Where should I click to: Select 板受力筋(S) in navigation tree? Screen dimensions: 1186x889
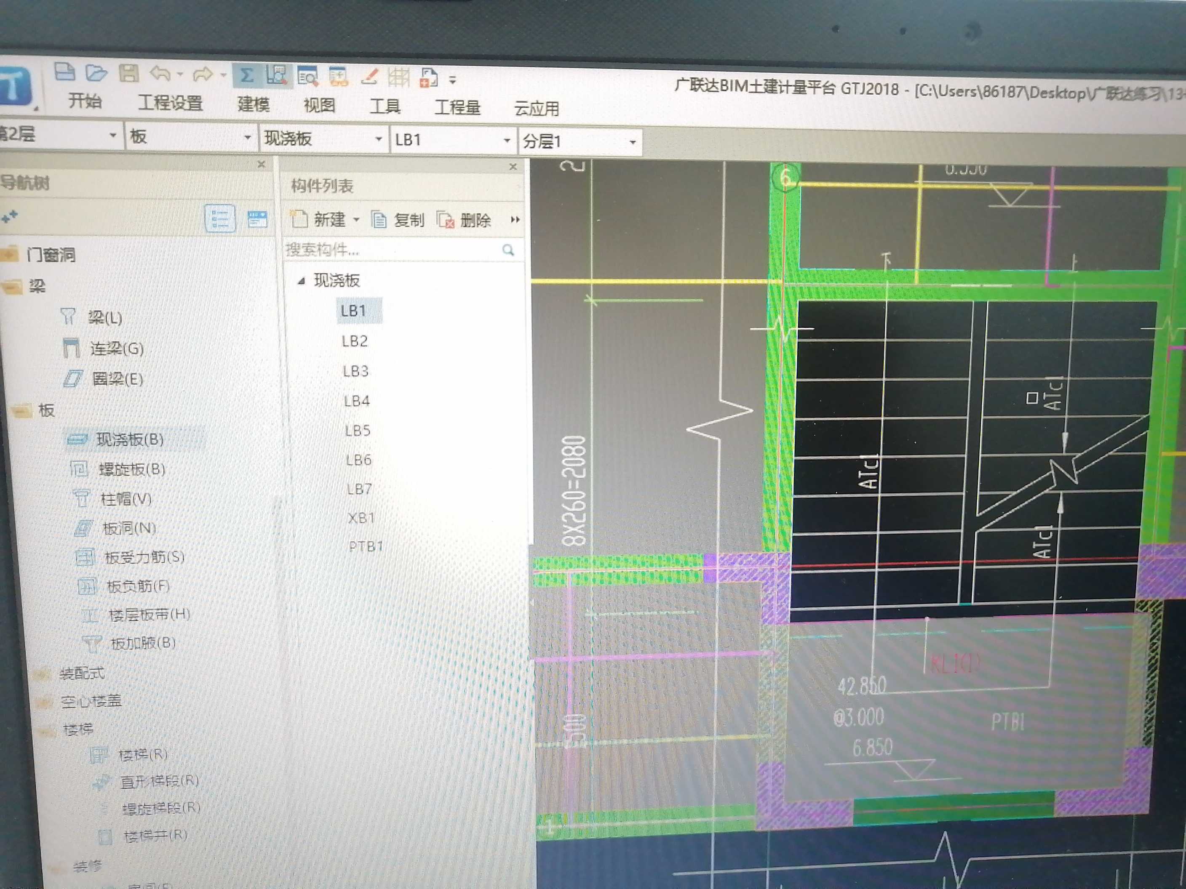(x=145, y=558)
